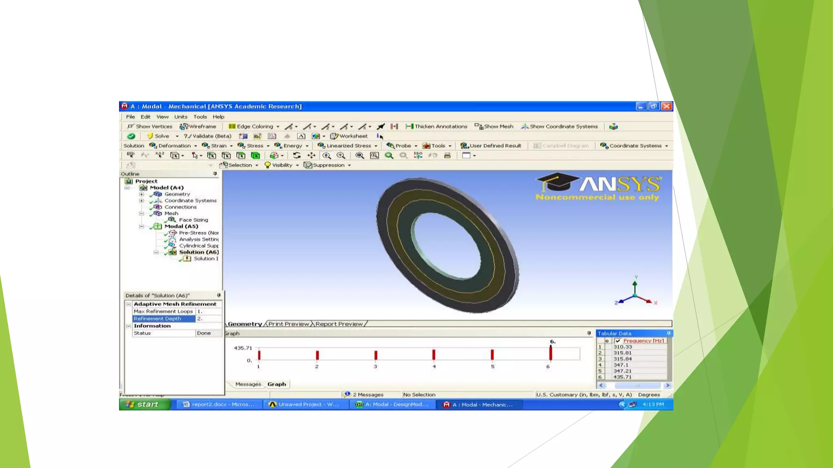Click the Annotation A icon near Worksheet
833x468 pixels.
(301, 136)
